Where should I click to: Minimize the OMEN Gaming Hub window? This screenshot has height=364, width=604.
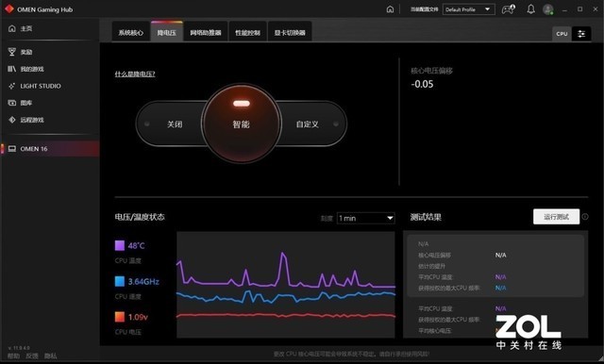[565, 9]
